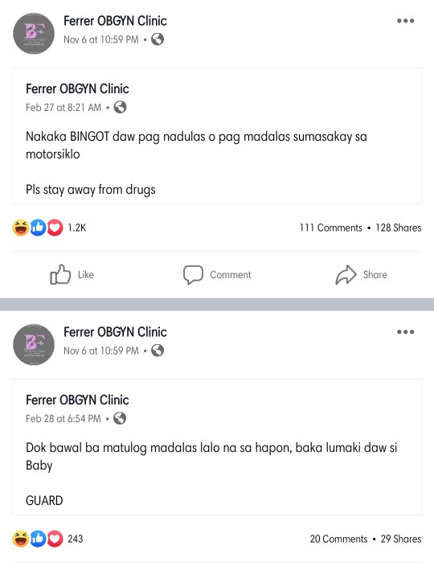Image resolution: width=434 pixels, height=566 pixels.
Task: Open the 29 Shares list
Action: pyautogui.click(x=401, y=539)
